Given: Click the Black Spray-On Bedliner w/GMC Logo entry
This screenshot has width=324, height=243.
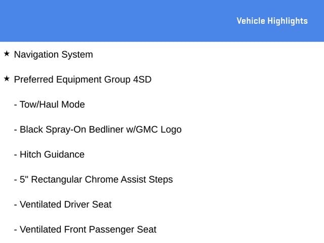Looking at the screenshot, I should 98,130.
